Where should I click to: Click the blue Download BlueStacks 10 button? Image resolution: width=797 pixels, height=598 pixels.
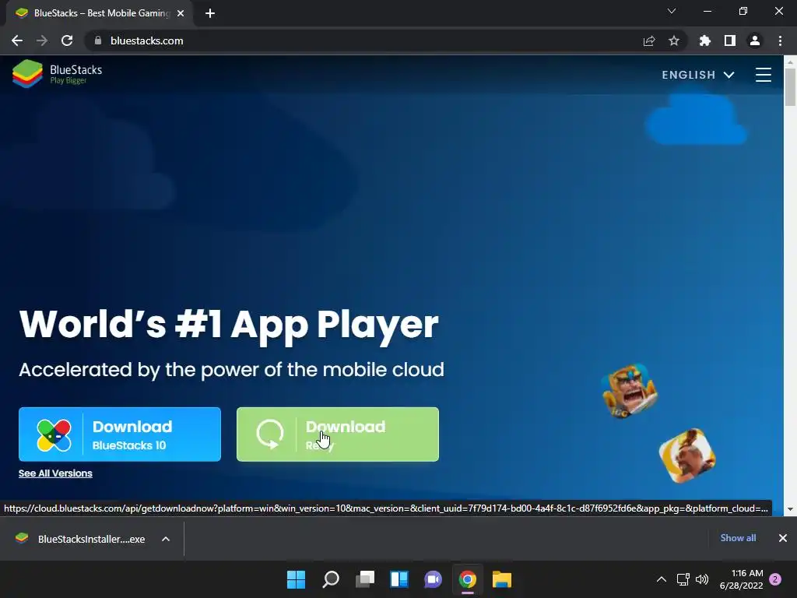[120, 434]
